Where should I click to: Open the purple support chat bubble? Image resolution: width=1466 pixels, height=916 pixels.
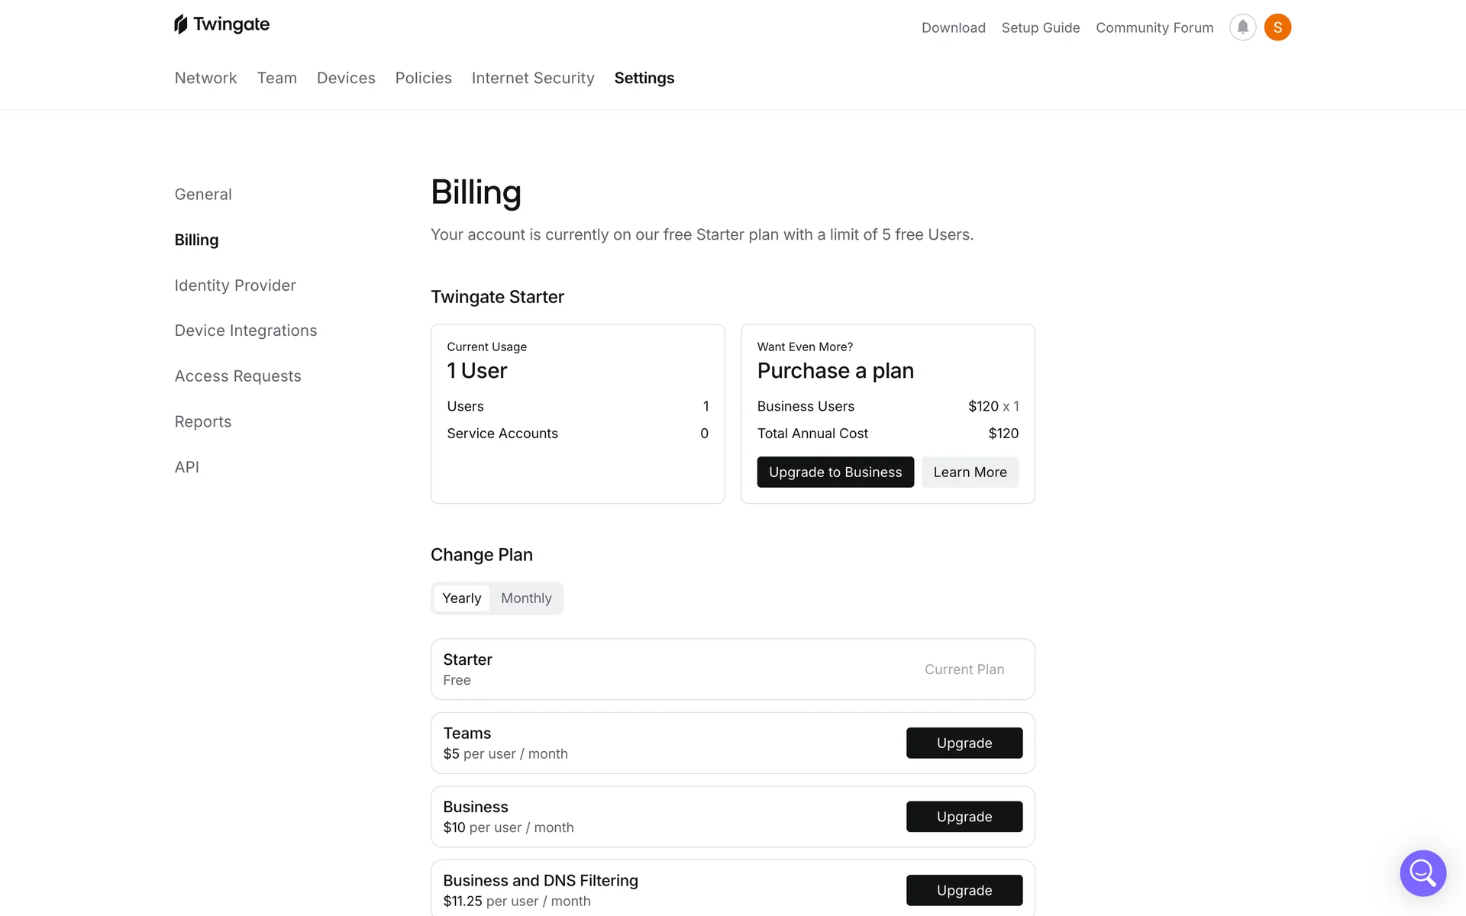[x=1422, y=872]
